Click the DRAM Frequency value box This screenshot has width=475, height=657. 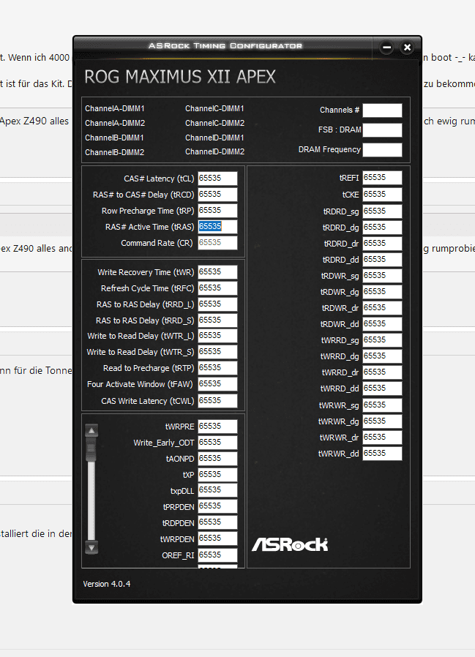coord(382,149)
